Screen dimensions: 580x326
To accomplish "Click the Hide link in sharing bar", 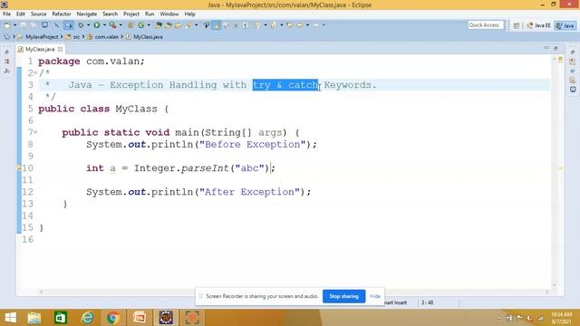I will click(374, 296).
